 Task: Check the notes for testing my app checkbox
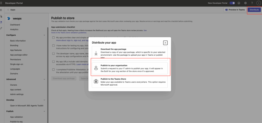(53, 46)
